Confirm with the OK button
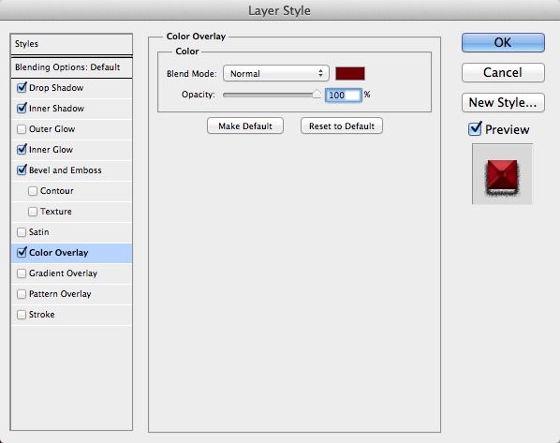Screen dimensions: 560x443 coord(503,42)
